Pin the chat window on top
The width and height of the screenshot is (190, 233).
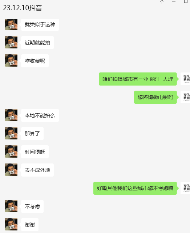(162, 1)
